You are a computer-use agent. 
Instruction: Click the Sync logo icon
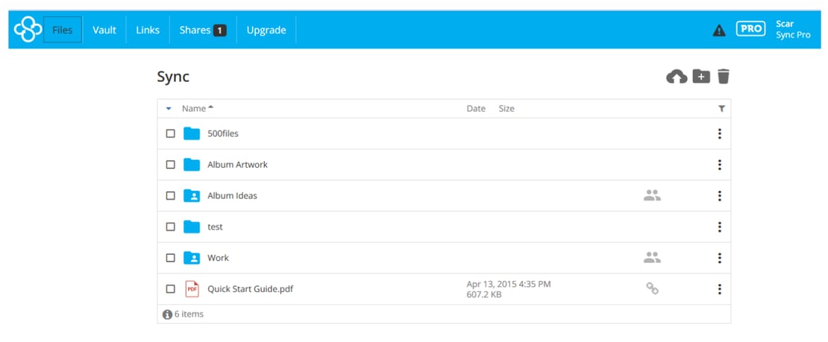(28, 30)
